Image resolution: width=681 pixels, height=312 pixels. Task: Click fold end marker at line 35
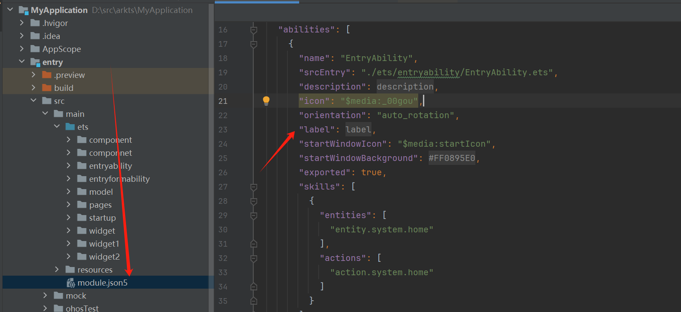pyautogui.click(x=254, y=301)
